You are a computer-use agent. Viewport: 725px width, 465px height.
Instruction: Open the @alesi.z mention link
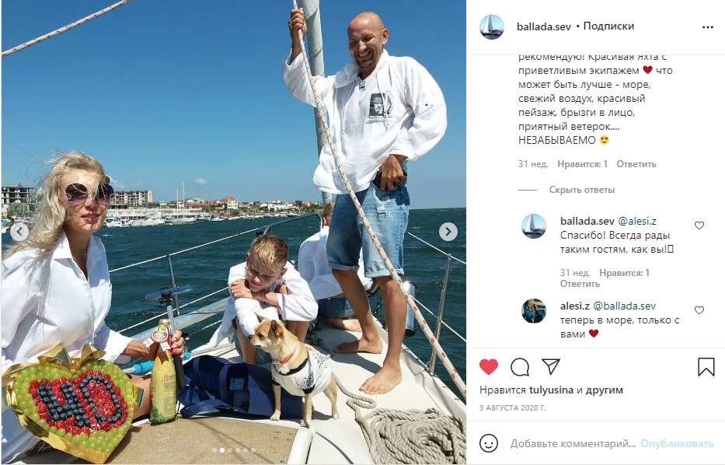coord(637,221)
